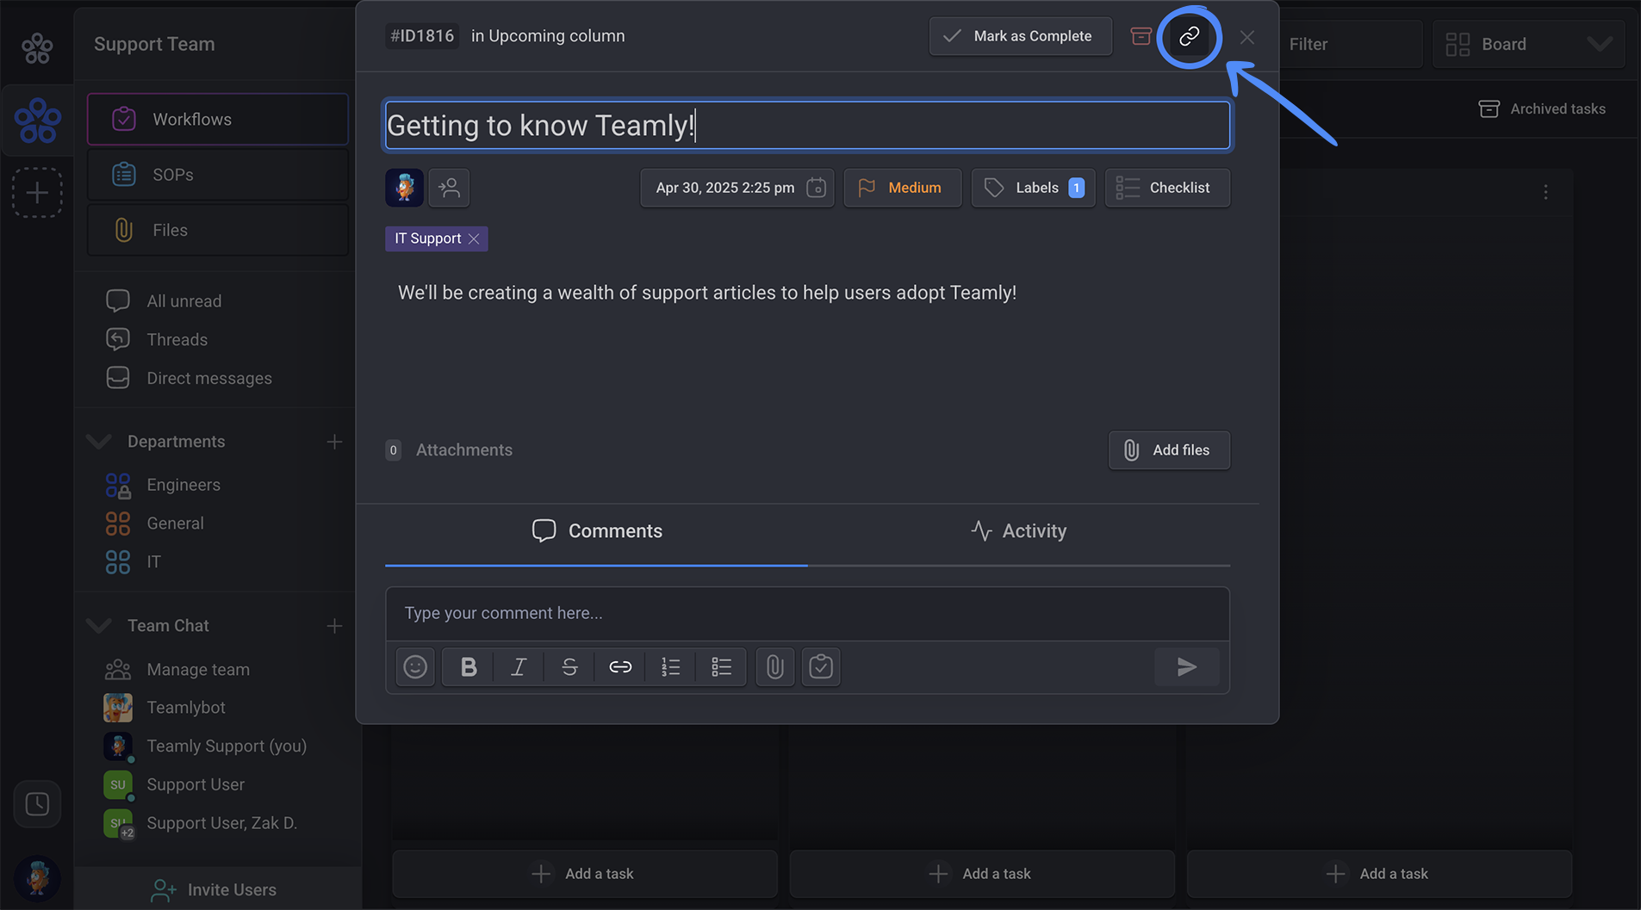1641x910 pixels.
Task: Invite Users to workspace
Action: click(214, 890)
